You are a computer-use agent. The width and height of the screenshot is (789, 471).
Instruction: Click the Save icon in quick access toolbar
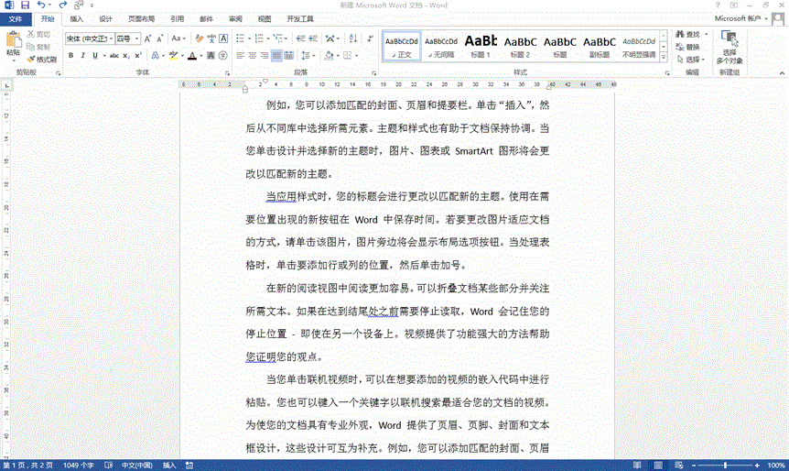[25, 5]
